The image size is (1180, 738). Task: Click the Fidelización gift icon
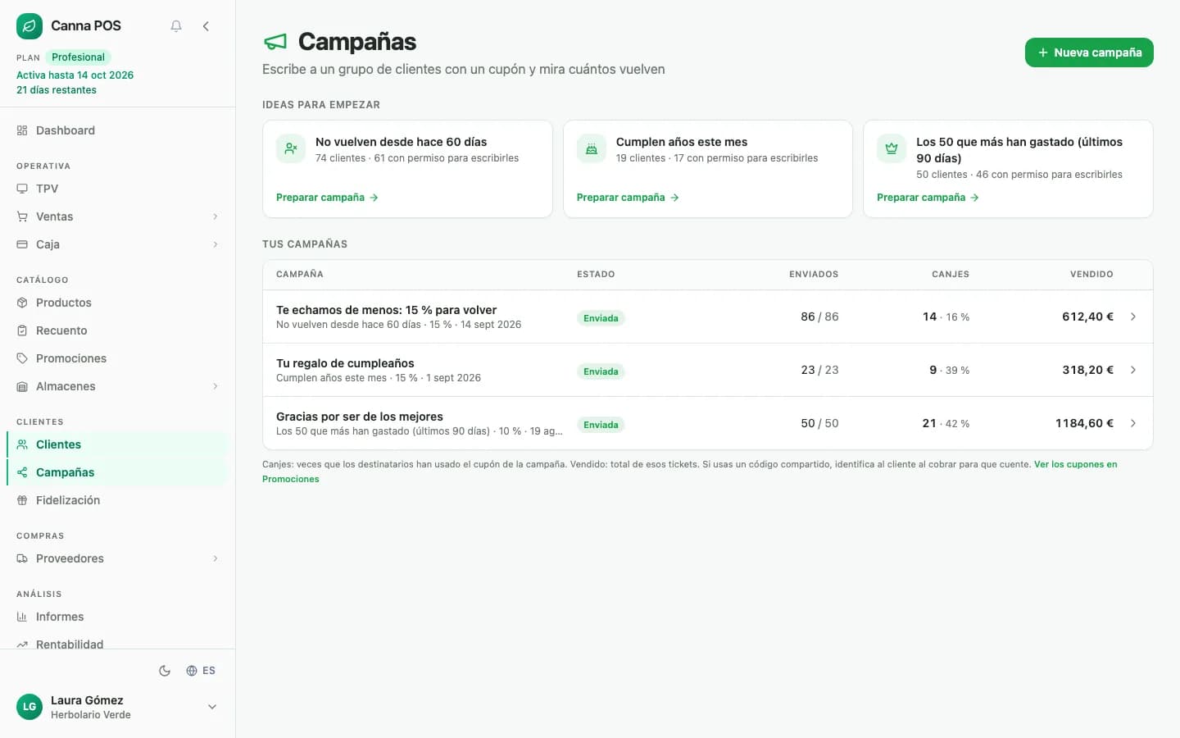(22, 500)
